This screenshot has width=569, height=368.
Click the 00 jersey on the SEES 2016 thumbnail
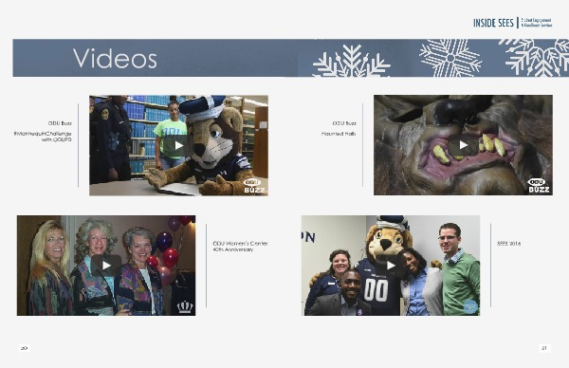[376, 290]
